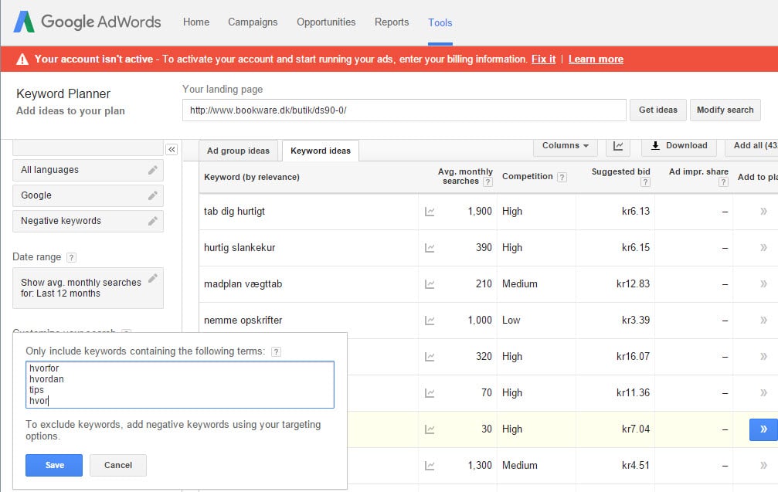Switch to the Ad group ideas tab
This screenshot has height=492, width=778.
tap(238, 151)
